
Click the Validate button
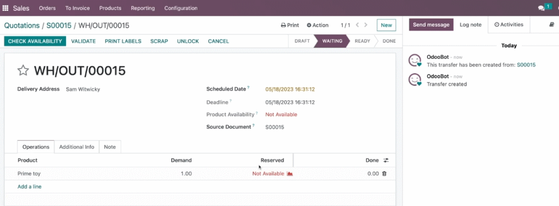coord(84,41)
